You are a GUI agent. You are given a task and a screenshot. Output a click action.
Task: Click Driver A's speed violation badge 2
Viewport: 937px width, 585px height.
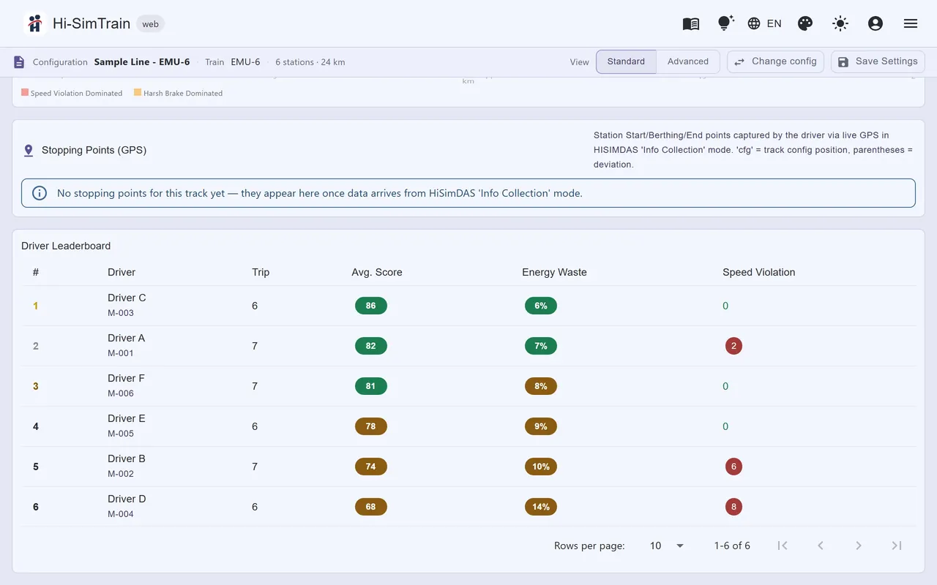click(733, 346)
